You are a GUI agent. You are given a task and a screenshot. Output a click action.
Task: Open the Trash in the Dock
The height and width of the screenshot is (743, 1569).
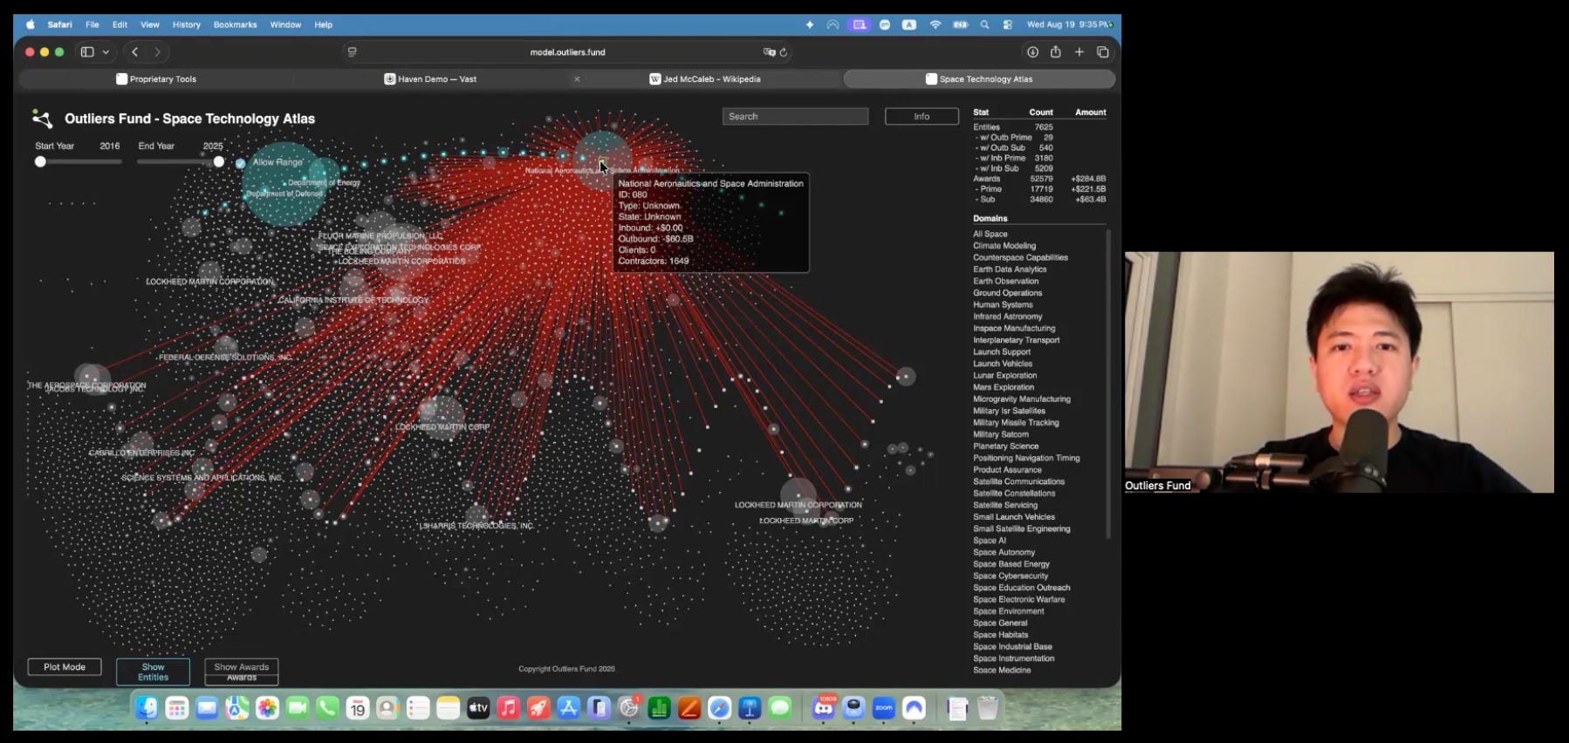click(987, 708)
